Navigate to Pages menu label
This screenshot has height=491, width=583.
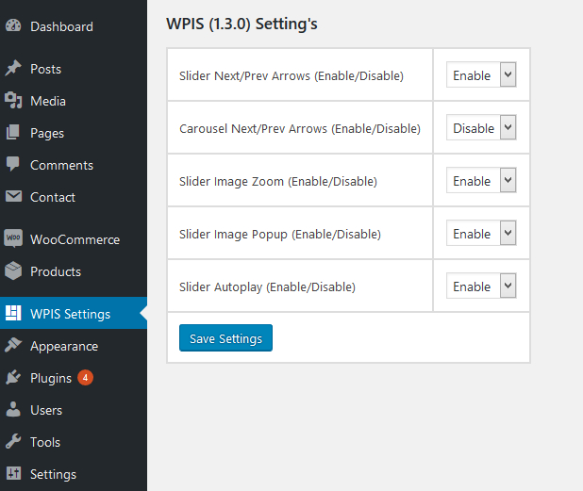tap(47, 133)
